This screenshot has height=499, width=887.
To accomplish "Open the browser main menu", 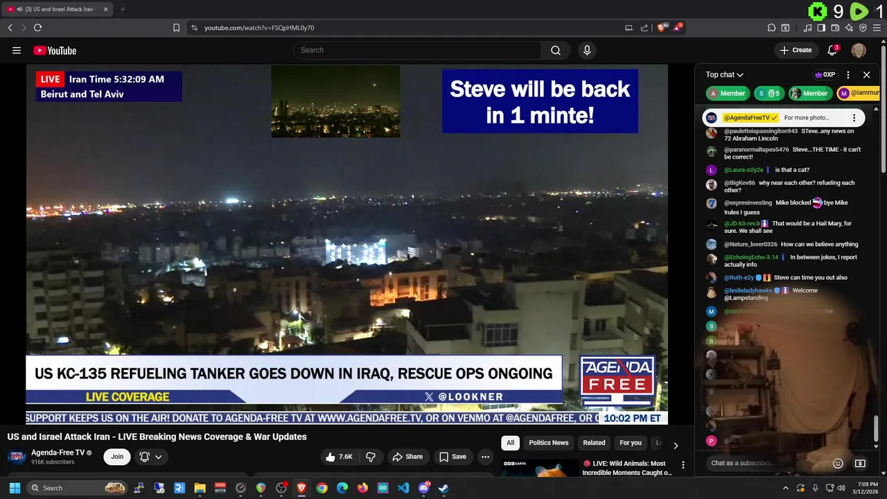I will point(877,28).
